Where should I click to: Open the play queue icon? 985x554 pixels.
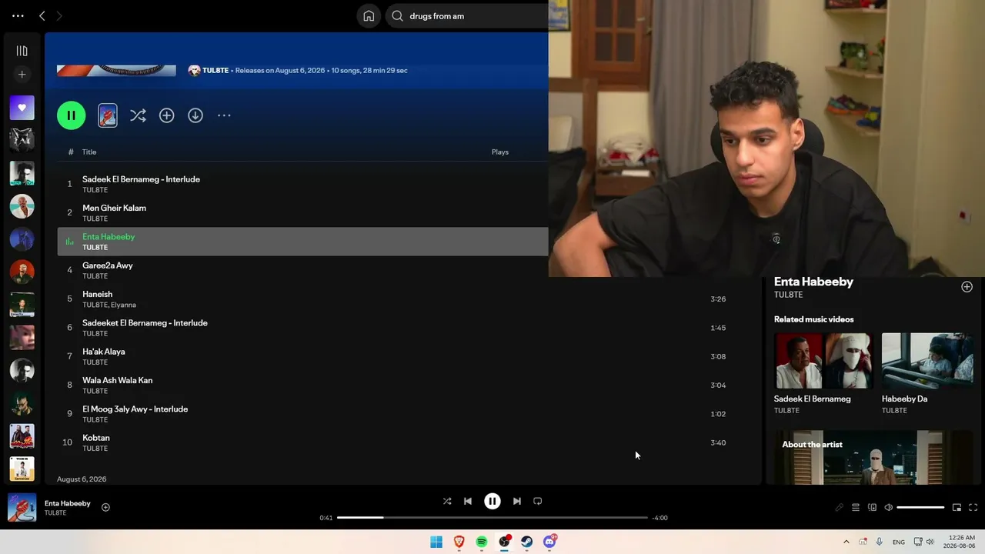pos(856,508)
